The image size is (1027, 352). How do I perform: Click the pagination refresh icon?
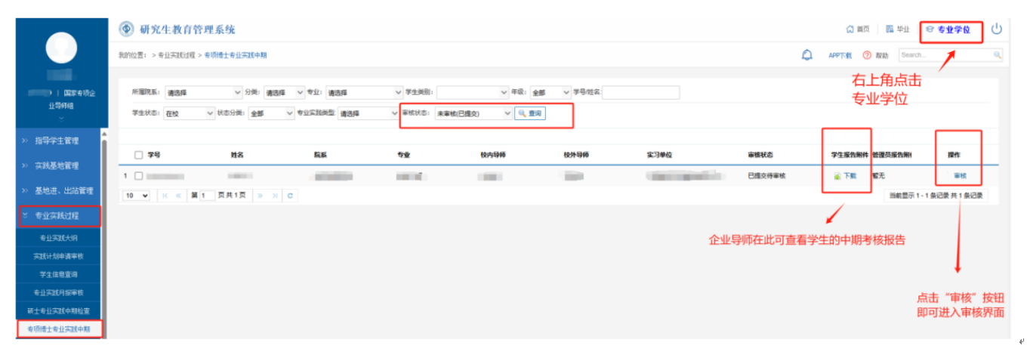(x=289, y=196)
